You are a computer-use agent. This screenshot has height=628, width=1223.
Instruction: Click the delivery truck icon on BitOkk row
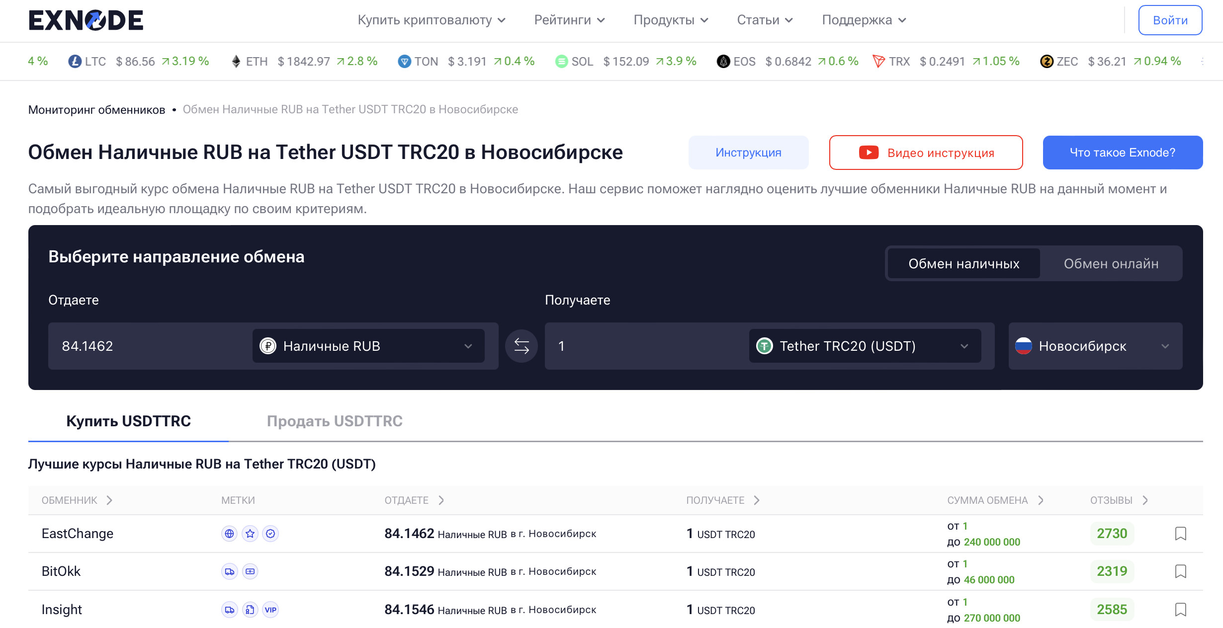[x=229, y=571]
